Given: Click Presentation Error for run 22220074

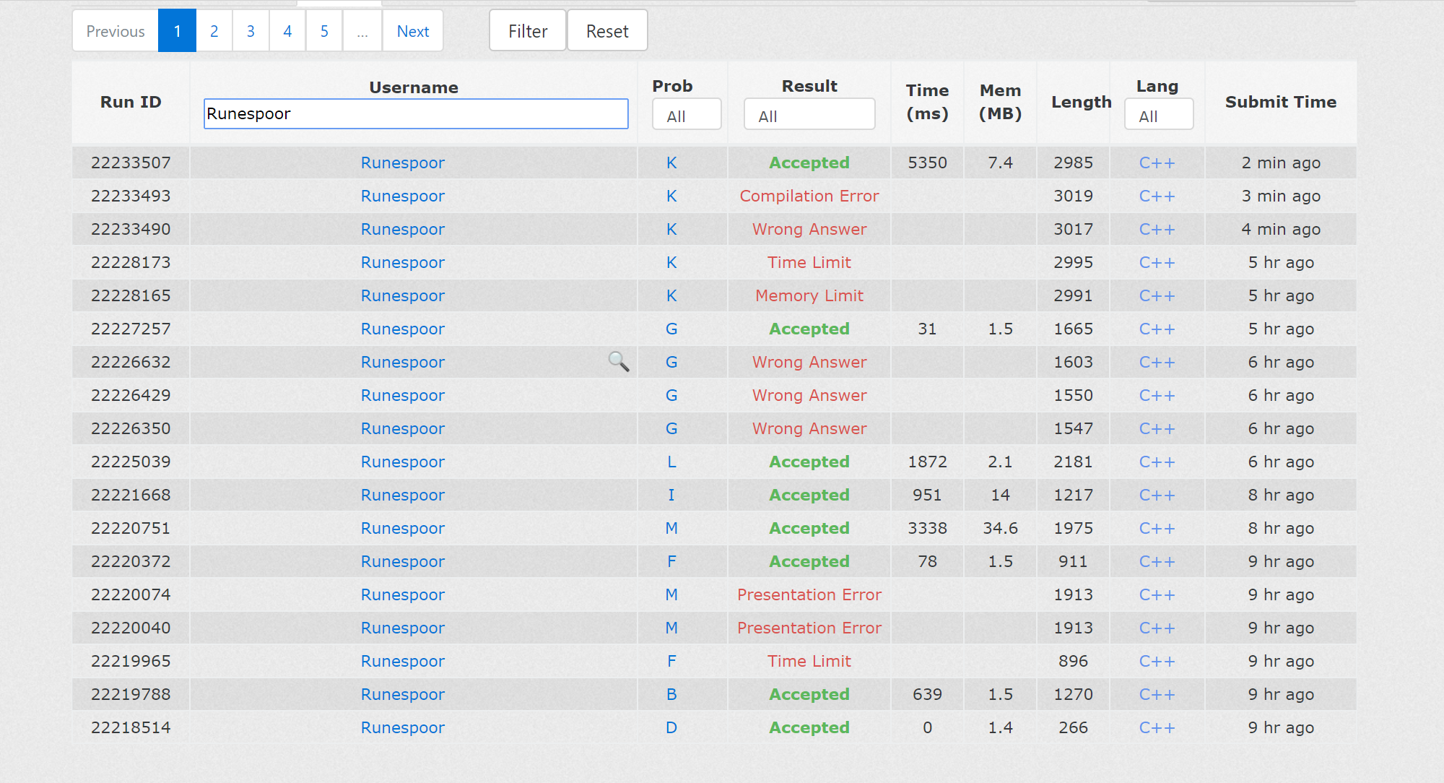Looking at the screenshot, I should pyautogui.click(x=809, y=595).
